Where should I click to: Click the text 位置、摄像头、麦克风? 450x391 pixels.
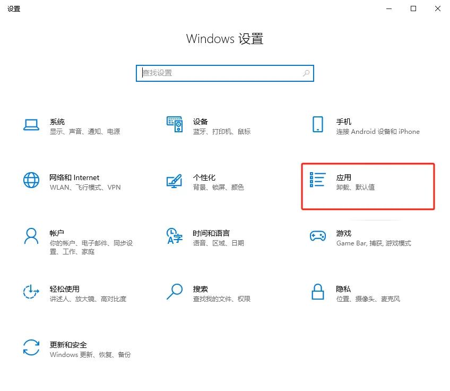click(368, 299)
